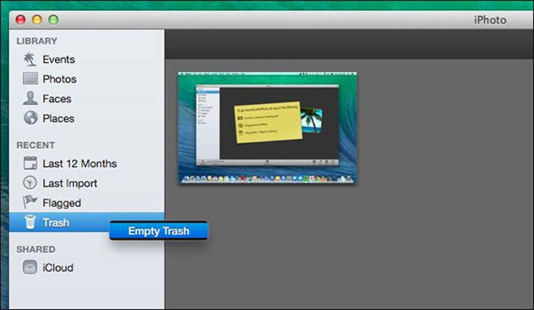Click the SHARED section header

(36, 249)
